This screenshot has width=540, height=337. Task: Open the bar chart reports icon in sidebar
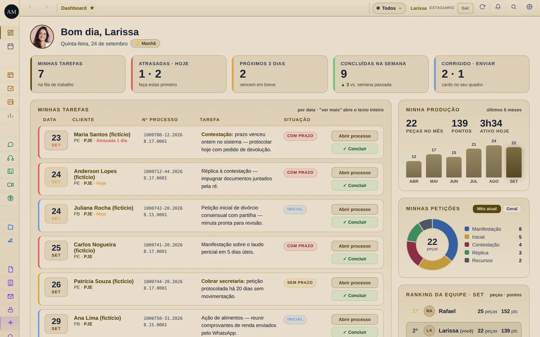(x=10, y=115)
